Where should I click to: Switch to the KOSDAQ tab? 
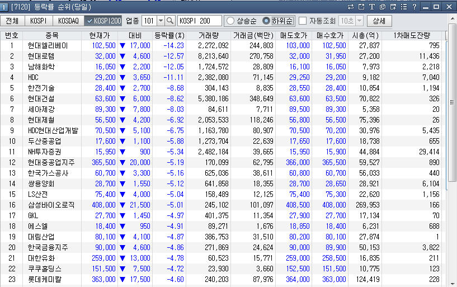(x=69, y=21)
